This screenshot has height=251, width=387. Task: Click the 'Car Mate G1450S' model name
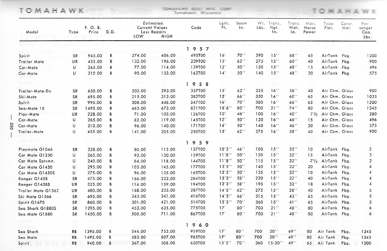tap(37, 173)
